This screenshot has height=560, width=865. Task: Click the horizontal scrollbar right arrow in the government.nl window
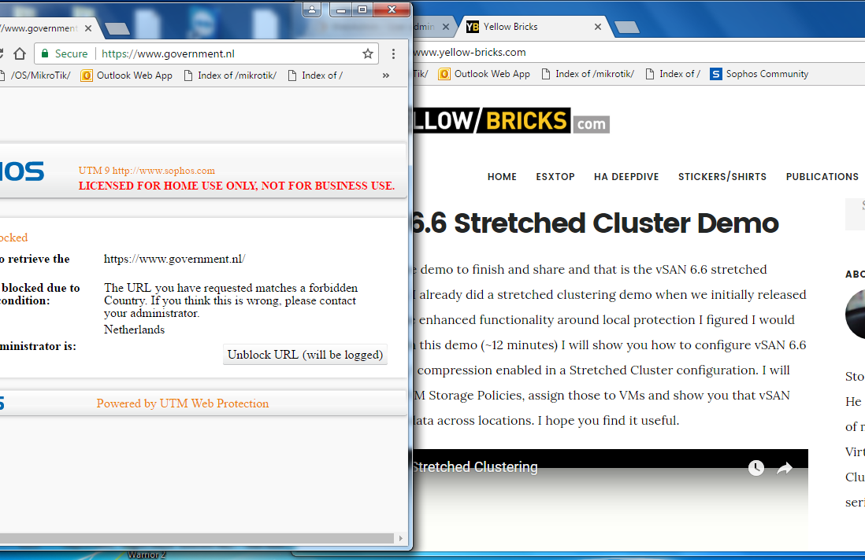click(x=400, y=538)
